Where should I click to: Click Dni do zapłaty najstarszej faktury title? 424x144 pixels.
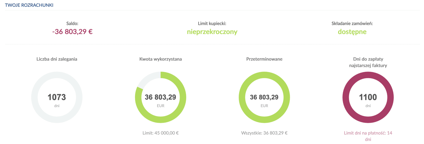click(x=368, y=62)
